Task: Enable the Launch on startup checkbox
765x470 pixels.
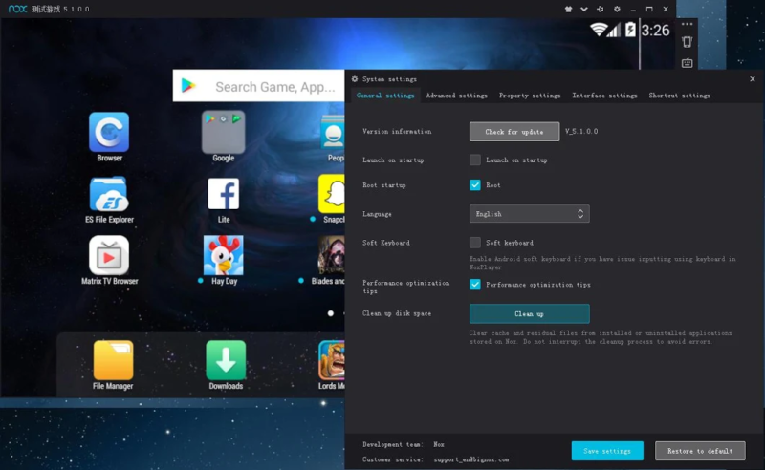Action: tap(475, 160)
